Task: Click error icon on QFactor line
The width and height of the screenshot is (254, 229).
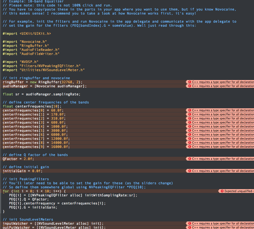Action: tap(190, 159)
